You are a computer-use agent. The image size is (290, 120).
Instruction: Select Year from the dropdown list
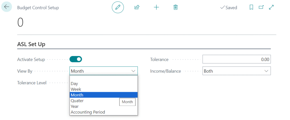coord(75,106)
